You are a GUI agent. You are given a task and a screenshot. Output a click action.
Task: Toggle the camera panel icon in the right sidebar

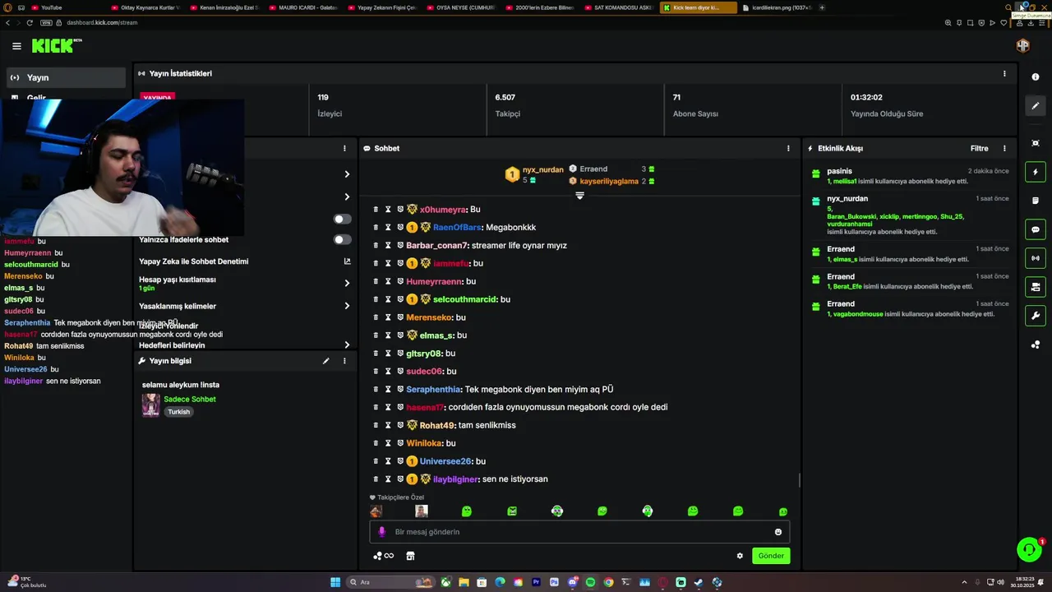click(1036, 287)
